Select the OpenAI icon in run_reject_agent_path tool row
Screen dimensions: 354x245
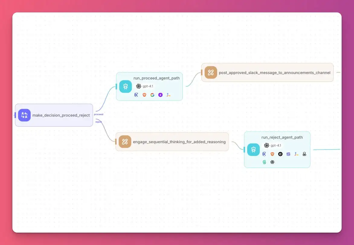point(272,162)
